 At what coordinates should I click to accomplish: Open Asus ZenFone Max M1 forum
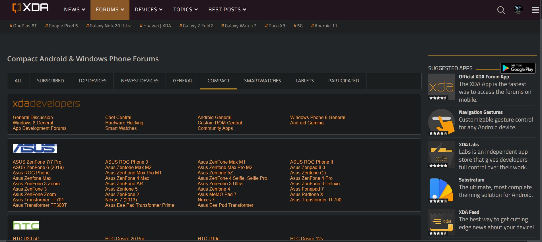pos(221,162)
